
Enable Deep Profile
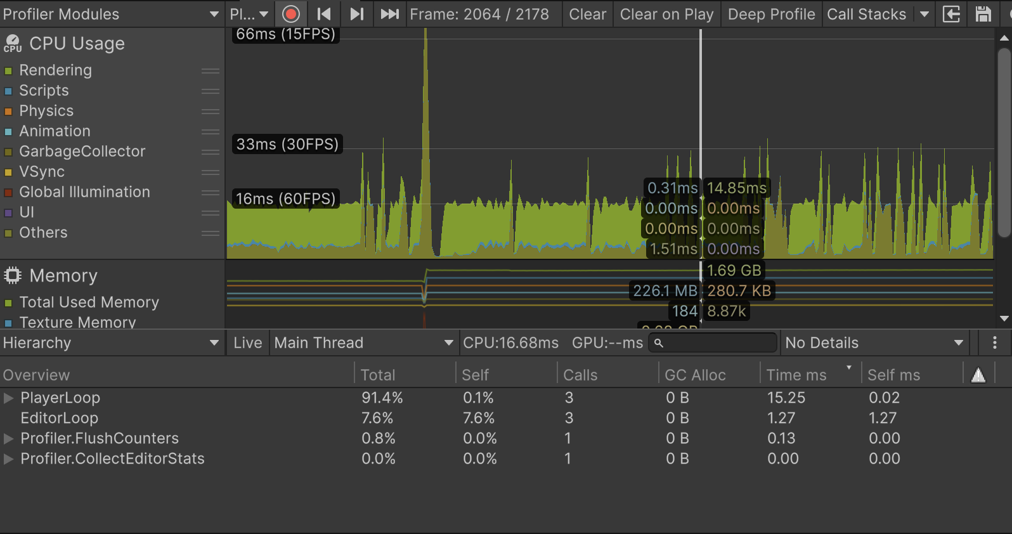click(x=771, y=14)
